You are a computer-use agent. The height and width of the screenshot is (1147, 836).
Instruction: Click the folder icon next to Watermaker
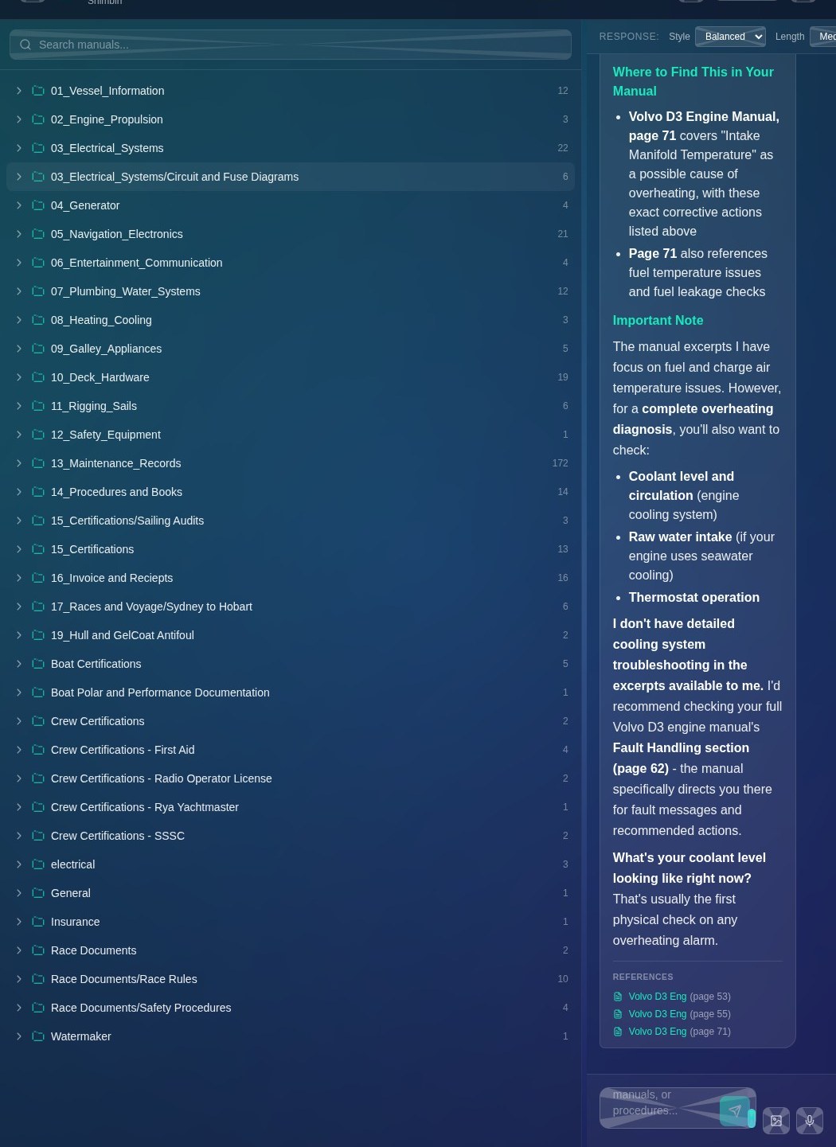[x=37, y=1036]
